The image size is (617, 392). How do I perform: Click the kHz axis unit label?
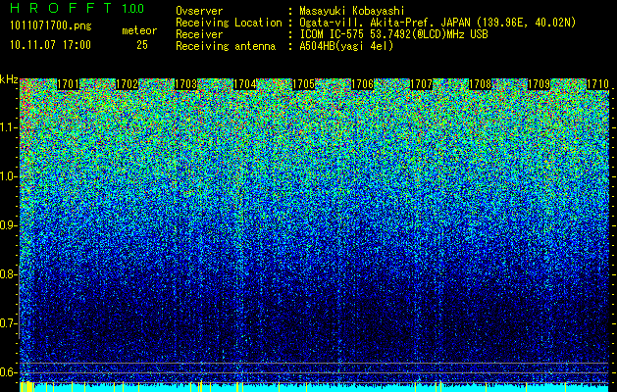click(x=9, y=79)
